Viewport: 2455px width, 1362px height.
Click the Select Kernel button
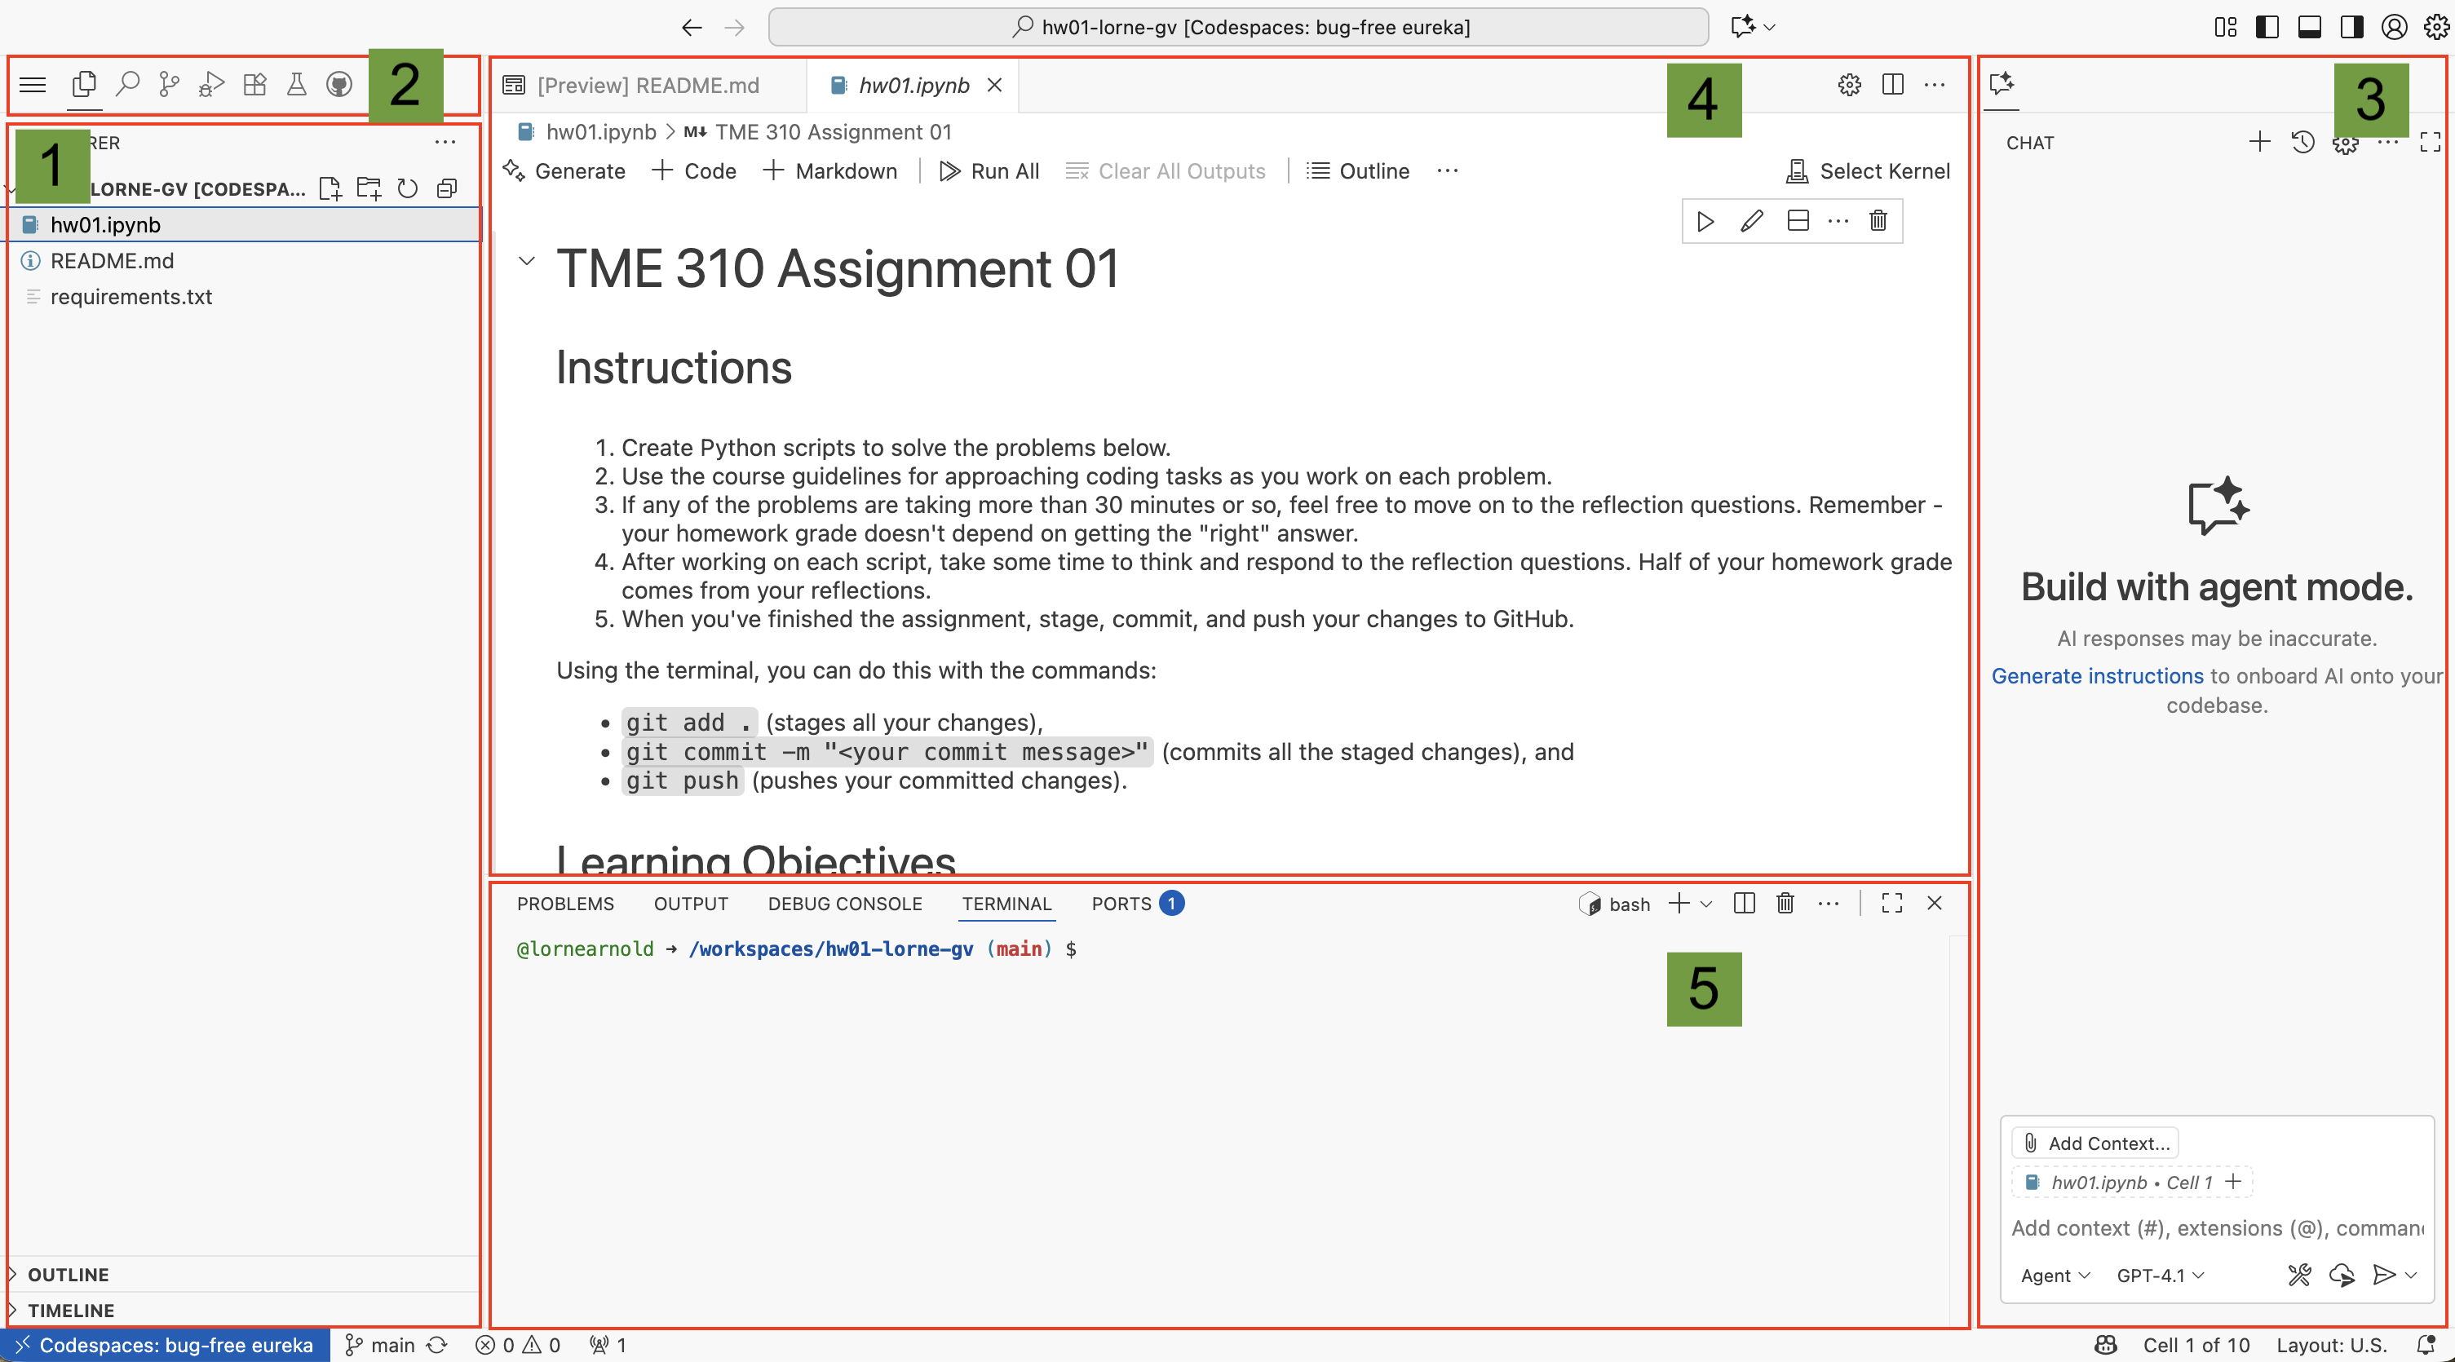pyautogui.click(x=1868, y=171)
